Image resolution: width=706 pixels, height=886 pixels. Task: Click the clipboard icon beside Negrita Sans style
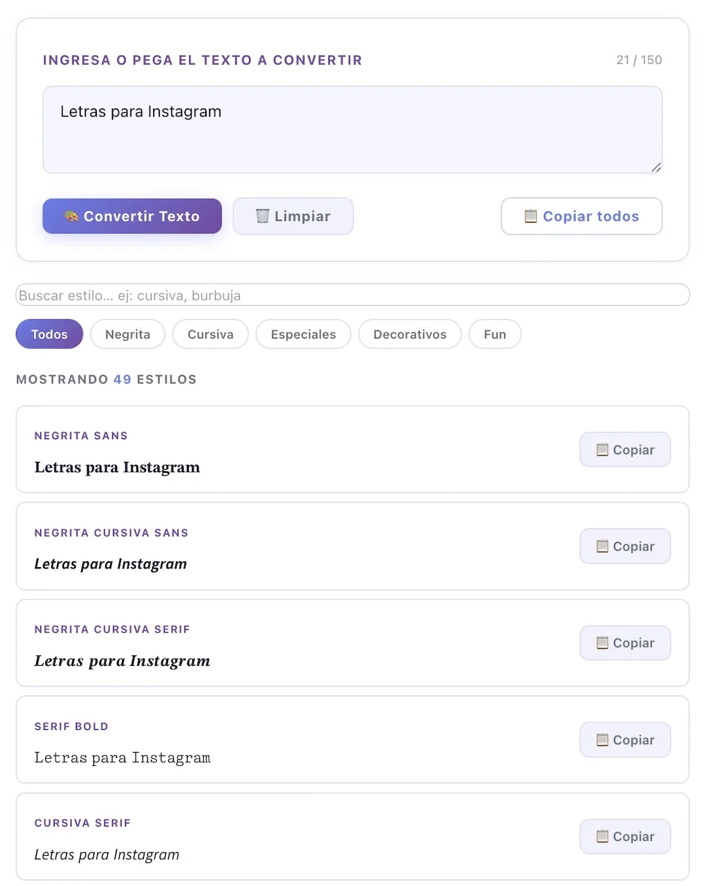(x=603, y=450)
